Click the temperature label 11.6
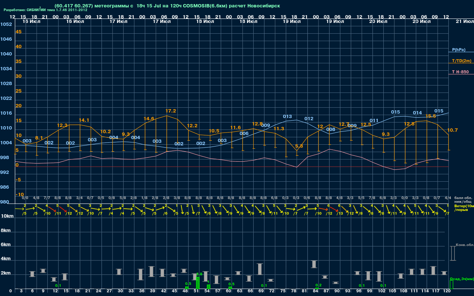 pyautogui.click(x=236, y=127)
